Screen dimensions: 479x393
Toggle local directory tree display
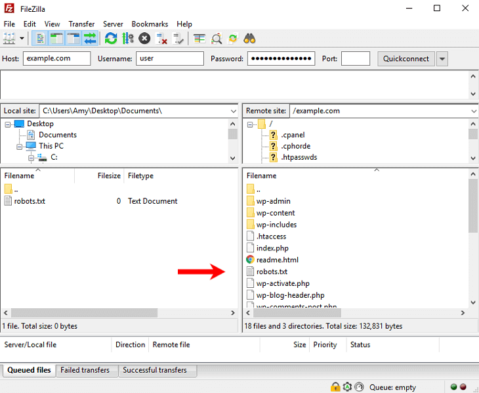point(56,39)
